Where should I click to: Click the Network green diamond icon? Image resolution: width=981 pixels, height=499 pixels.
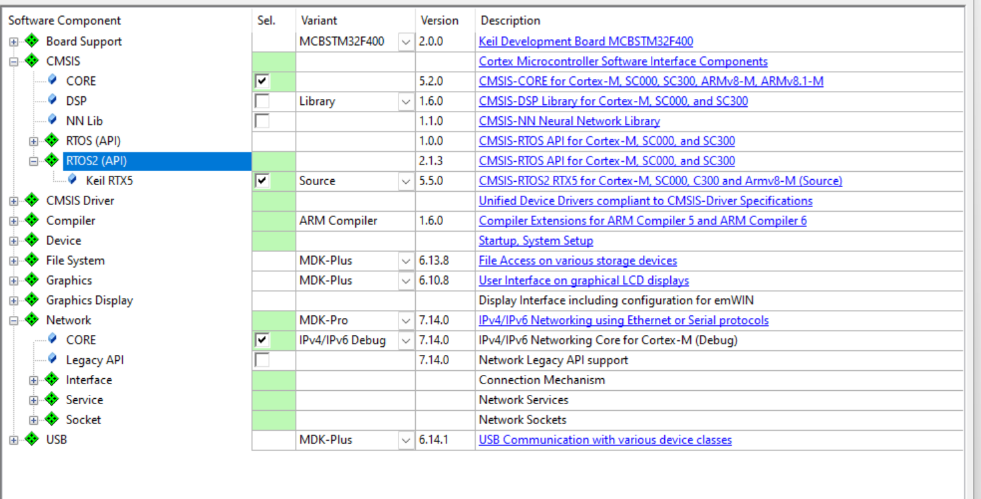tap(32, 320)
